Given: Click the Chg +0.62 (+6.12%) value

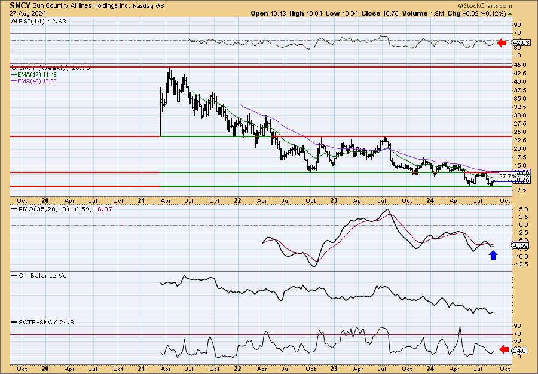Looking at the screenshot, I should point(476,13).
